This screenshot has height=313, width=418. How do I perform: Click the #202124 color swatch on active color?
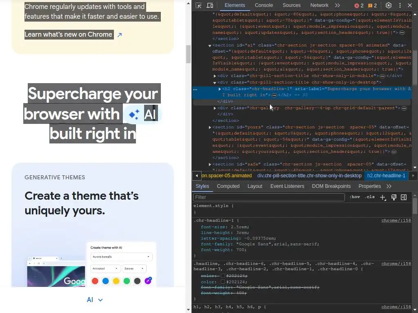222,282
